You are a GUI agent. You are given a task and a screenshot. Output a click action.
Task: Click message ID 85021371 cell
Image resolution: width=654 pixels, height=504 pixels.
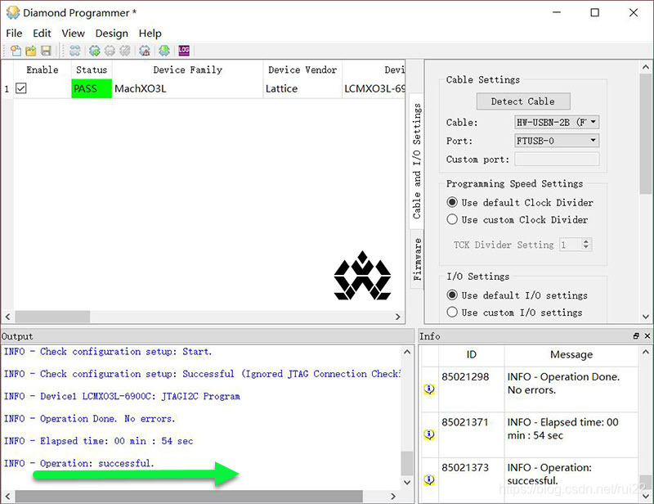click(472, 434)
